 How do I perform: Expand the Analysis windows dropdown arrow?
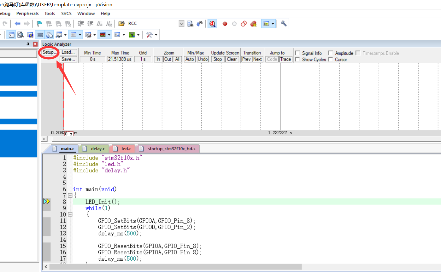[109, 35]
